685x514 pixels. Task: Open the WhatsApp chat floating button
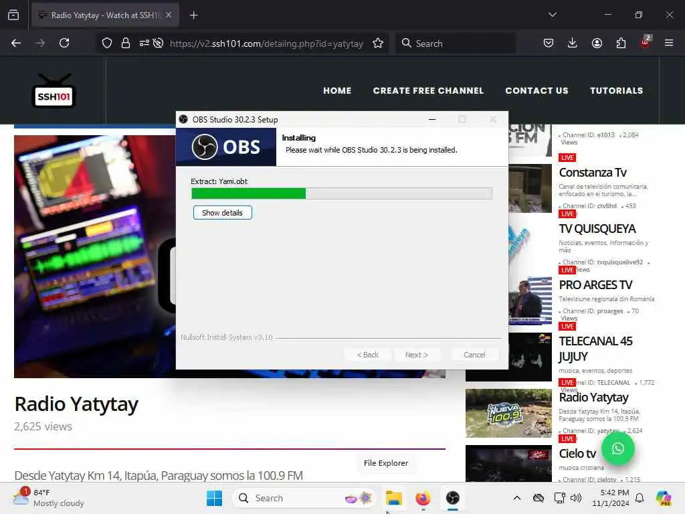pos(617,448)
